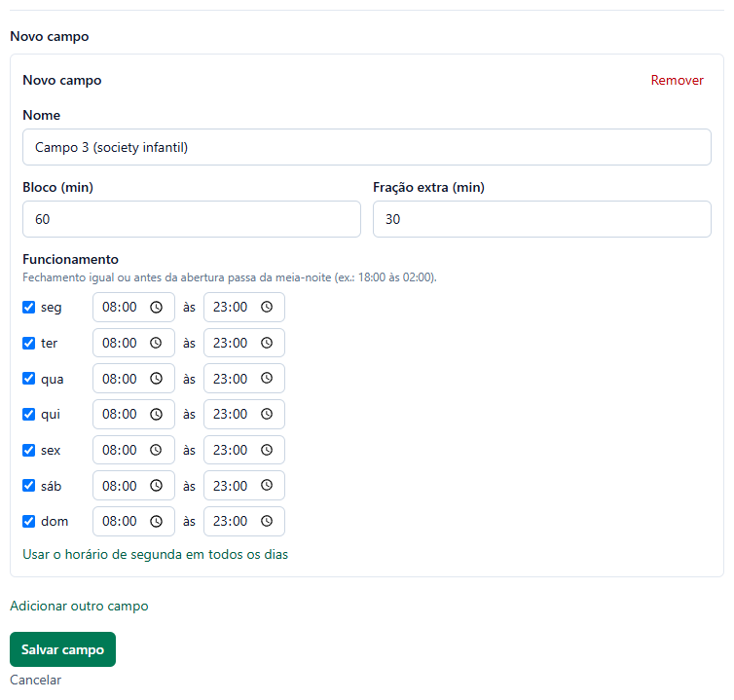
Task: Save with the Salvar campo button
Action: point(62,649)
